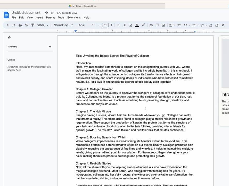The width and height of the screenshot is (229, 186).
Task: Place cursor at Chapter 3: Boosting Beauty from Within
Action: pos(101,137)
